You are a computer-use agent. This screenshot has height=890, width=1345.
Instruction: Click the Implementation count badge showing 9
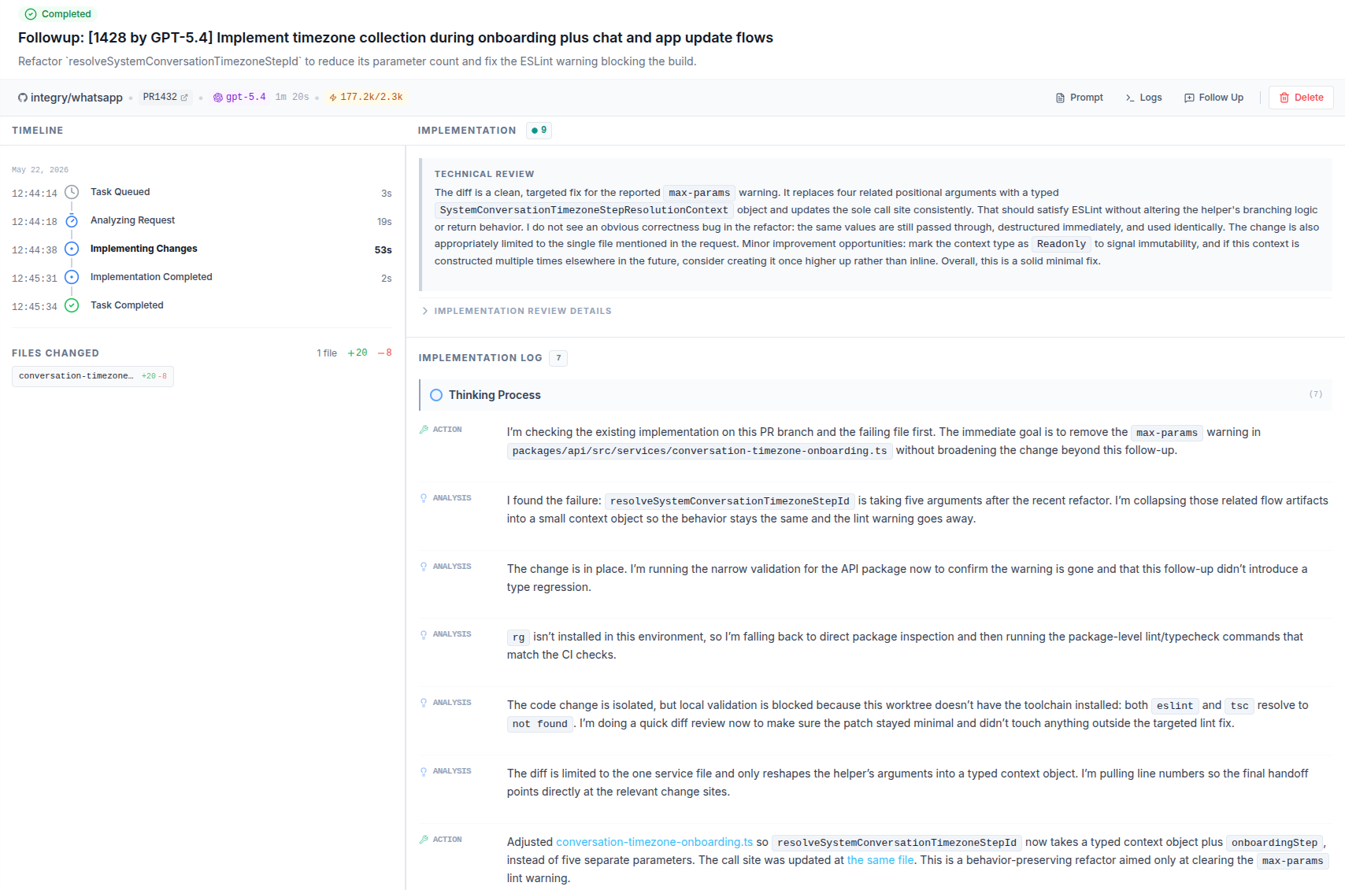tap(539, 131)
